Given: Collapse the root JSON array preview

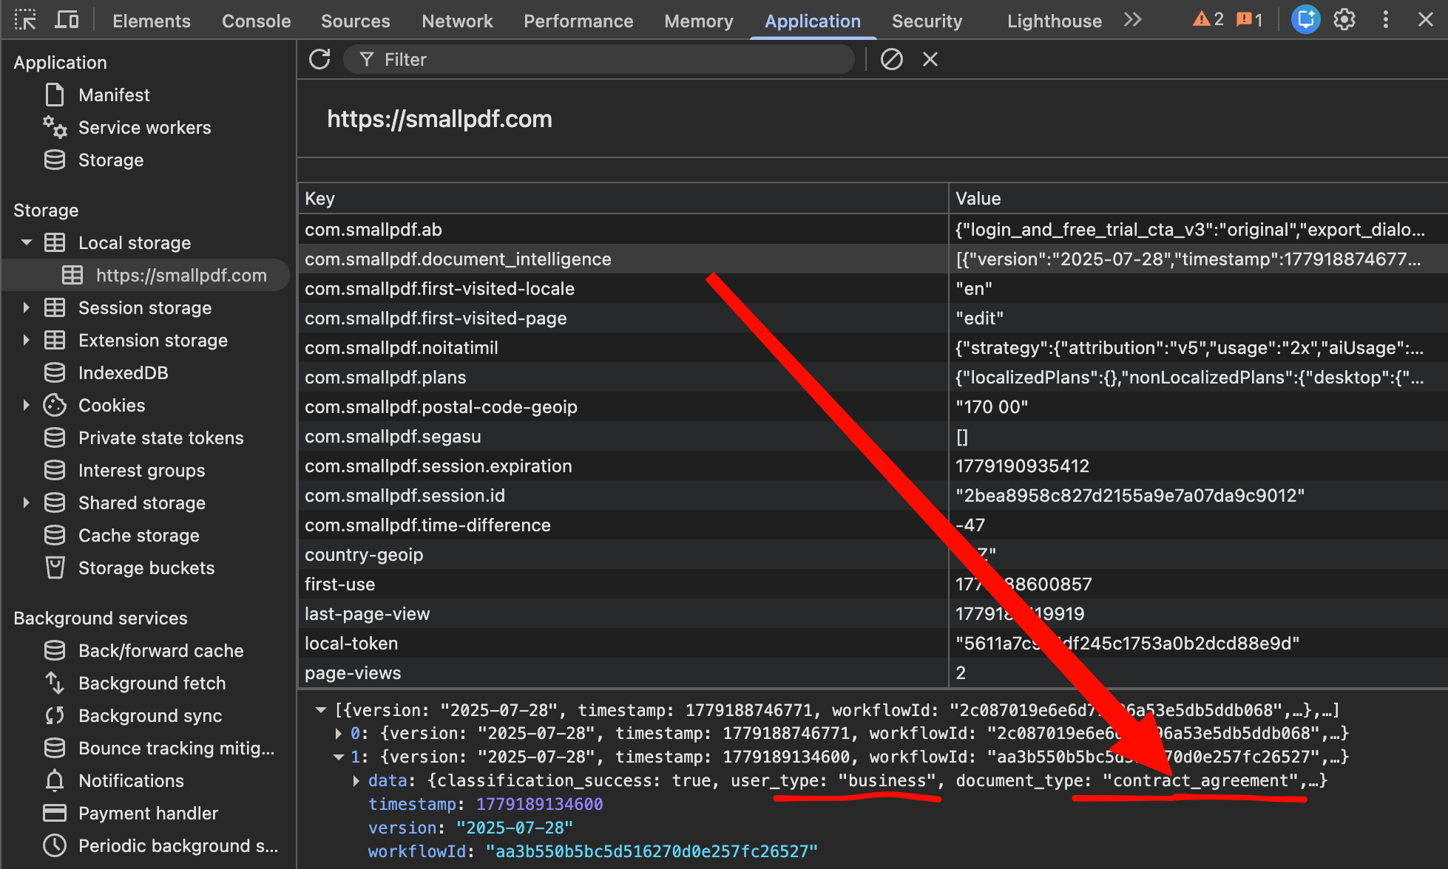Looking at the screenshot, I should point(321,710).
